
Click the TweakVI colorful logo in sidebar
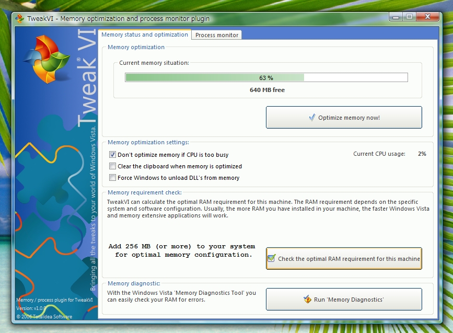coord(47,60)
